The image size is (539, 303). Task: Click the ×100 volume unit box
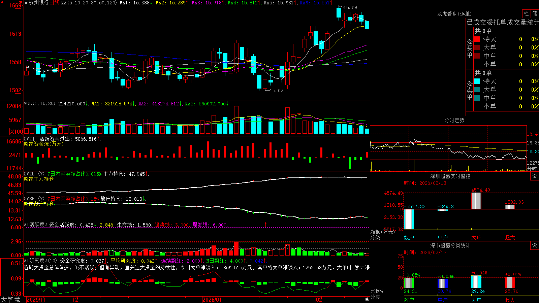coord(17,132)
